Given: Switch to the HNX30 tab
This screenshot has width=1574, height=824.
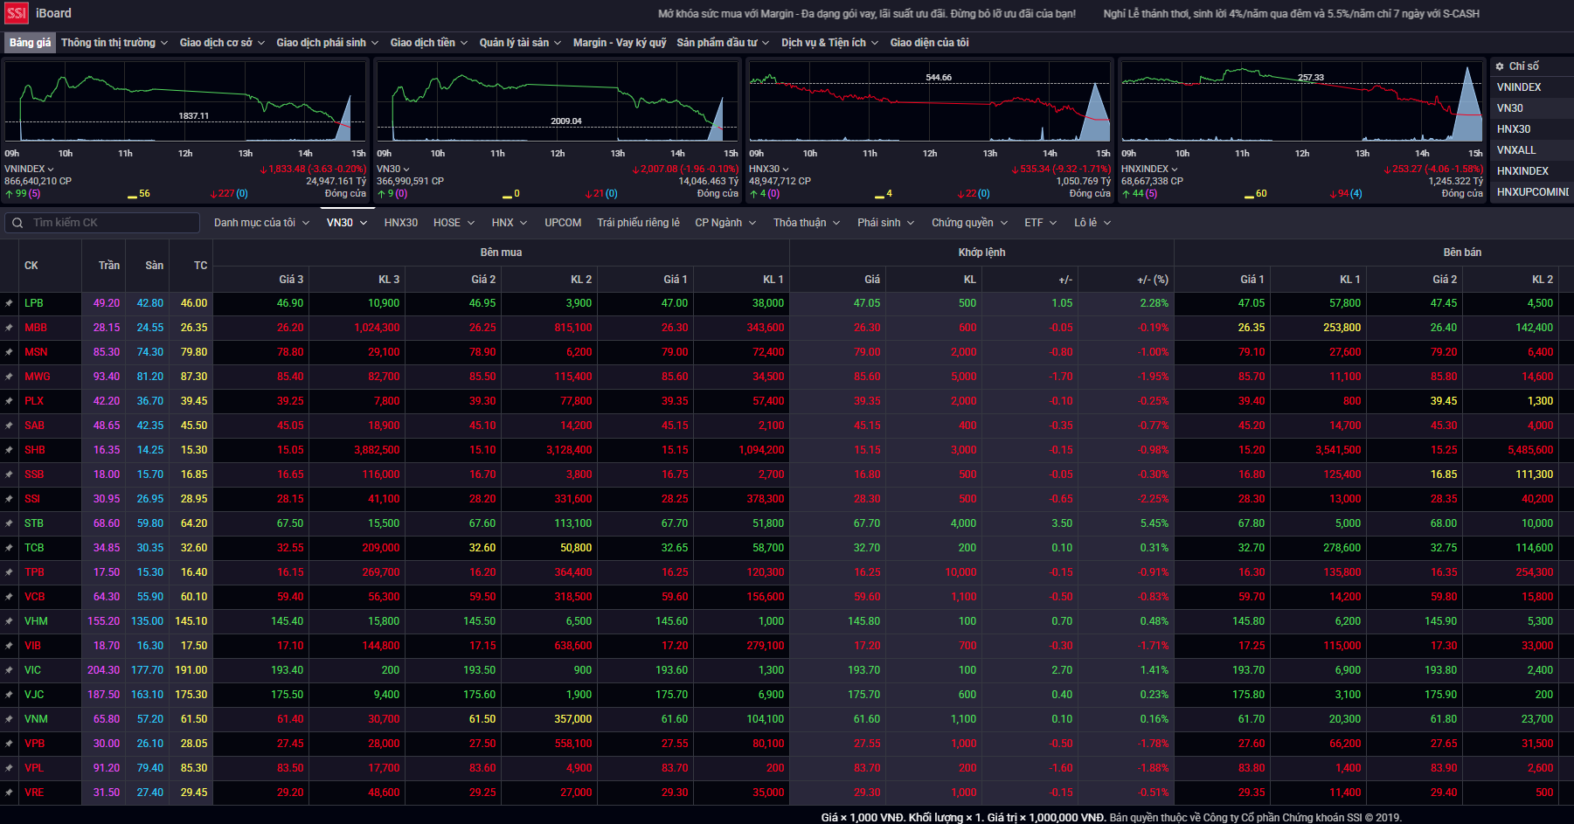Looking at the screenshot, I should pyautogui.click(x=400, y=223).
